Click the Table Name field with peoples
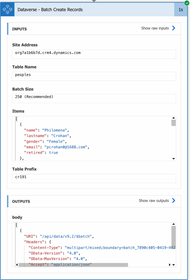Image resolution: width=190 pixels, height=280 pixels. (x=94, y=76)
